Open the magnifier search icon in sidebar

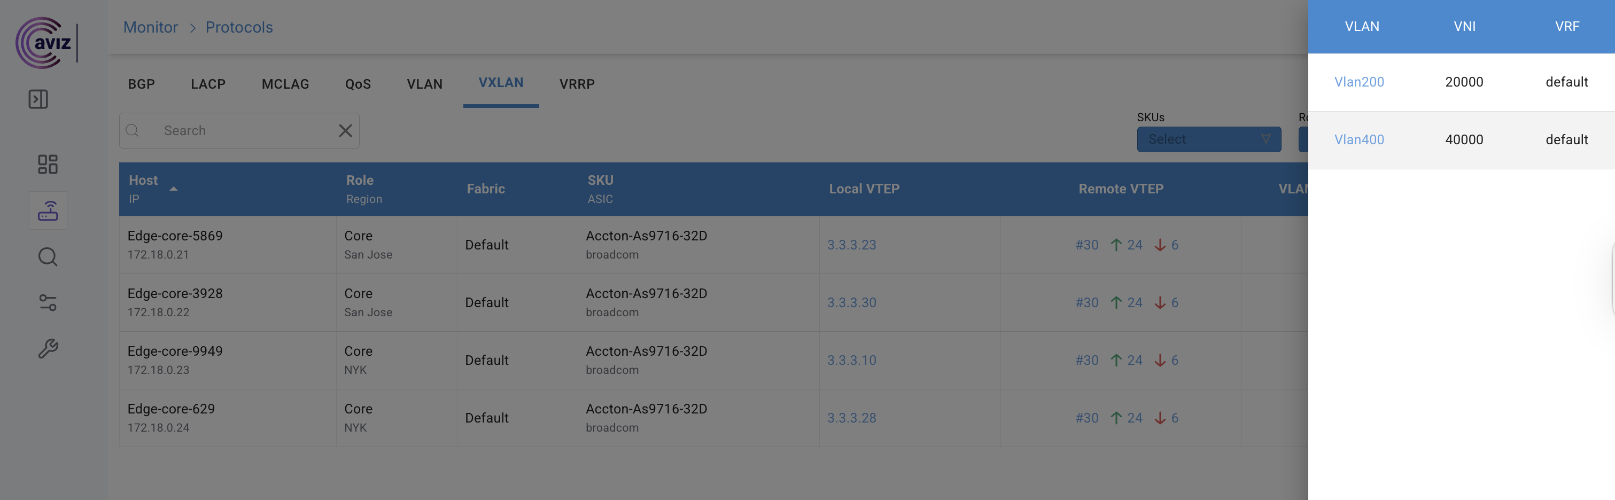(x=48, y=257)
